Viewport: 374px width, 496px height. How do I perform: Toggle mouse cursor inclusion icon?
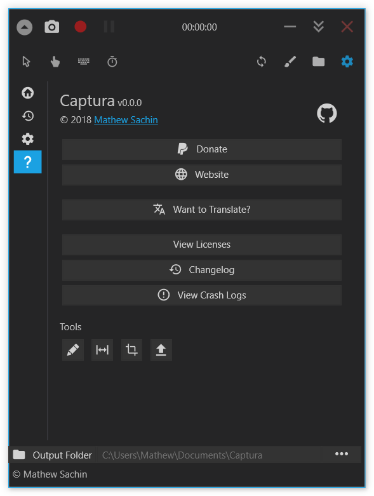(x=26, y=62)
